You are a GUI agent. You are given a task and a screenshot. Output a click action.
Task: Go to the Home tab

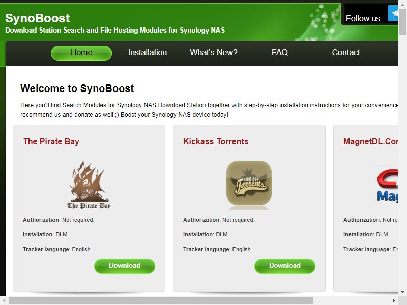(81, 53)
